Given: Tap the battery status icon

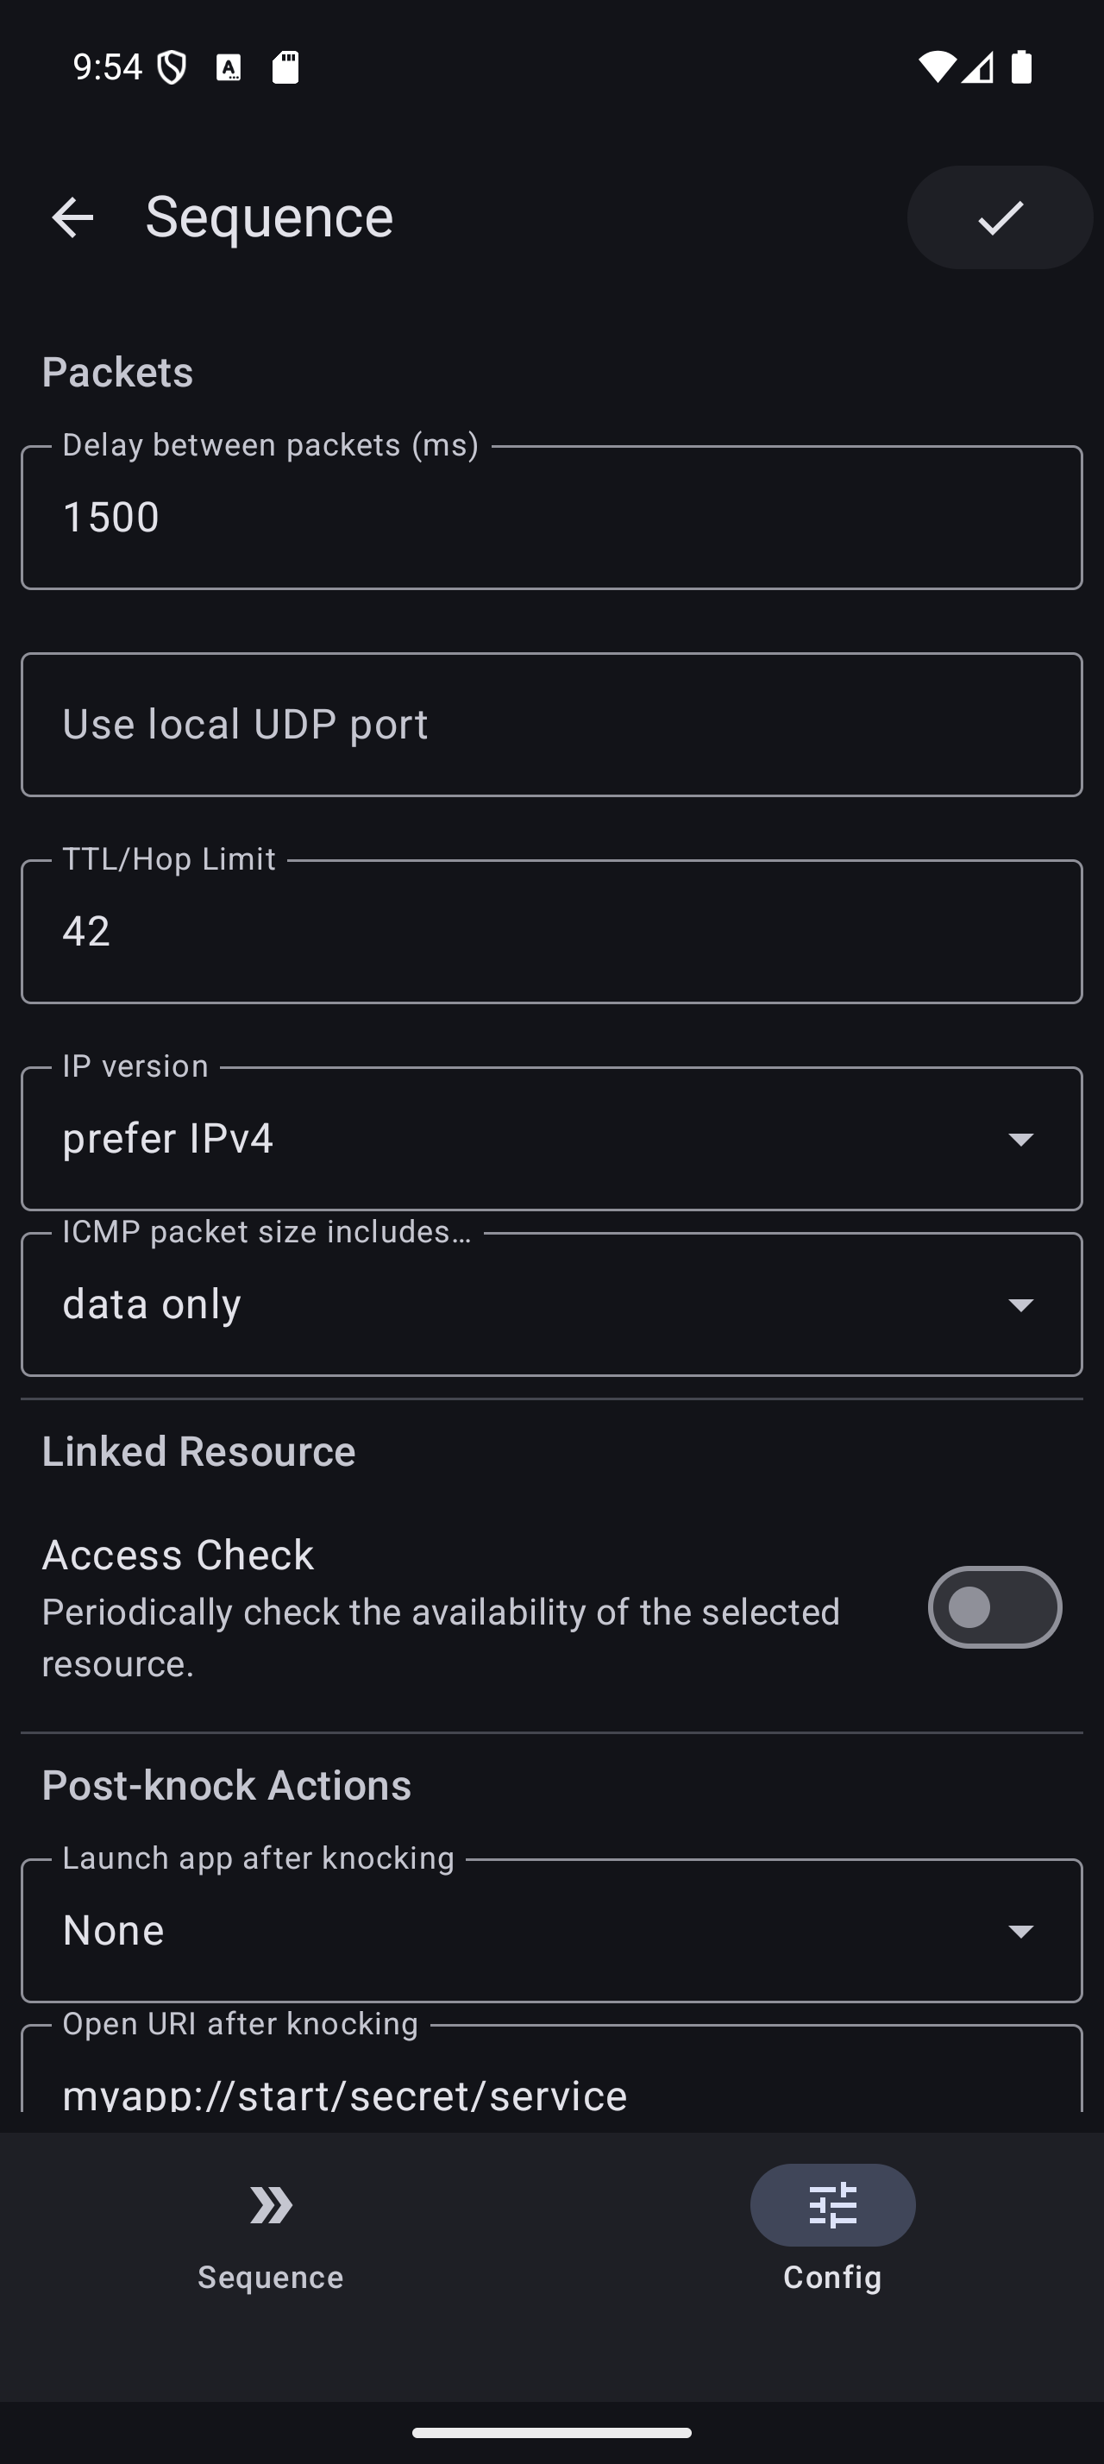Looking at the screenshot, I should 1021,67.
